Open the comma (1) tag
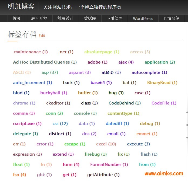 24,113
